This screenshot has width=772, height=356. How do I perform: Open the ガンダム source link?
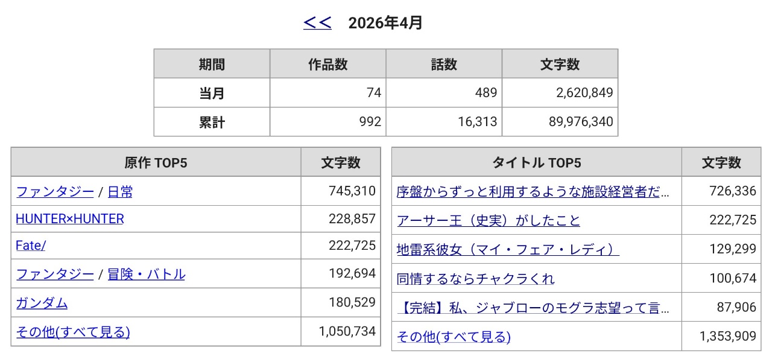coord(42,303)
